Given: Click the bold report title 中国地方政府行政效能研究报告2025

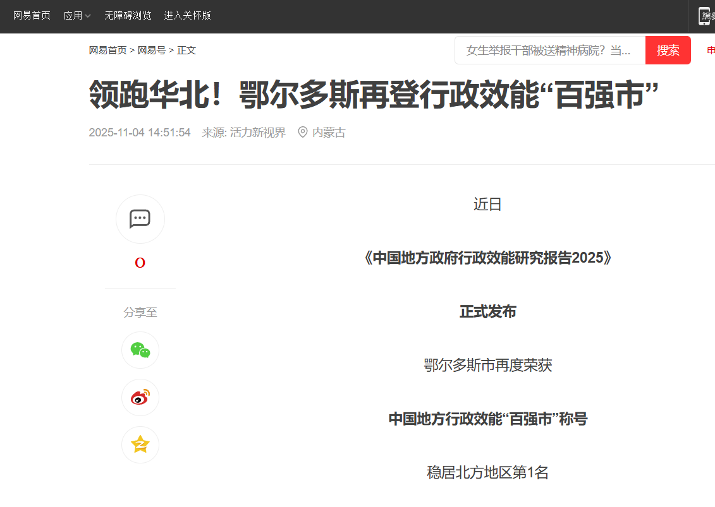Looking at the screenshot, I should tap(487, 258).
